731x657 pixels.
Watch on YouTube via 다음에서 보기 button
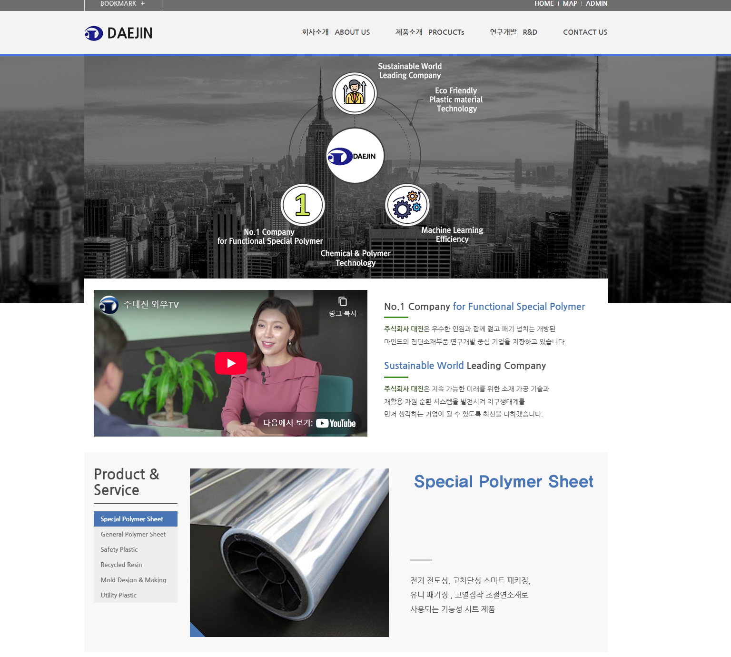pyautogui.click(x=309, y=423)
